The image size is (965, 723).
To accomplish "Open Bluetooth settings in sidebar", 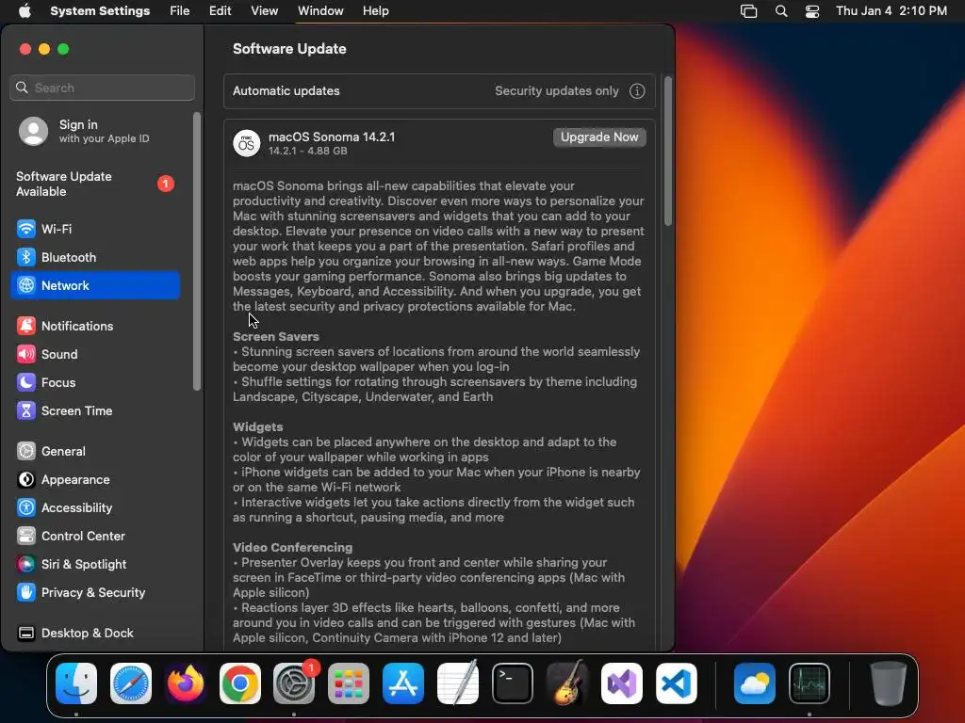I will (95, 257).
